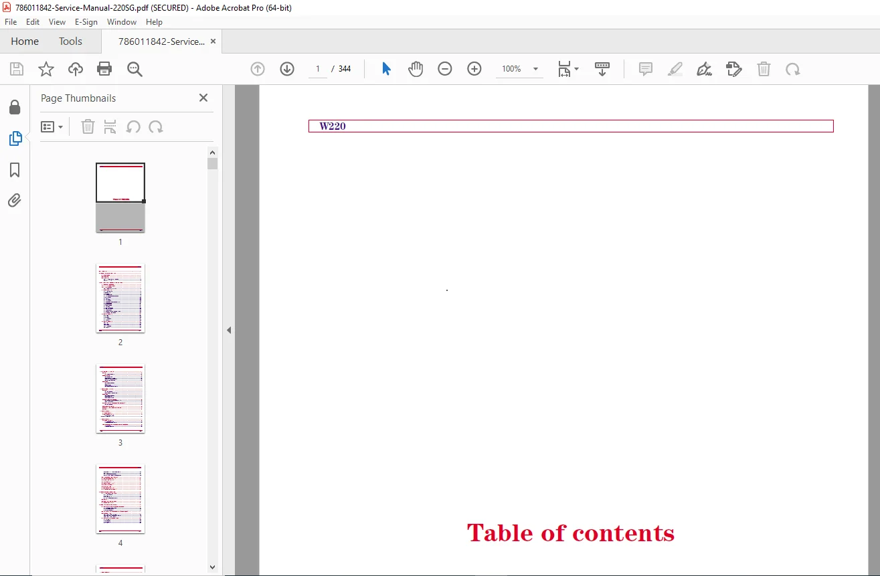Click thumbnails scrollbar up arrow
This screenshot has height=576, width=880.
(x=213, y=152)
